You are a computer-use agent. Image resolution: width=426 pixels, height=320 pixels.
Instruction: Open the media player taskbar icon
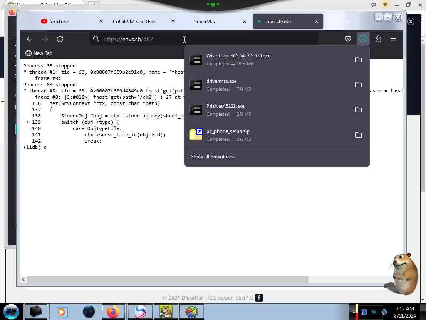pos(62,312)
